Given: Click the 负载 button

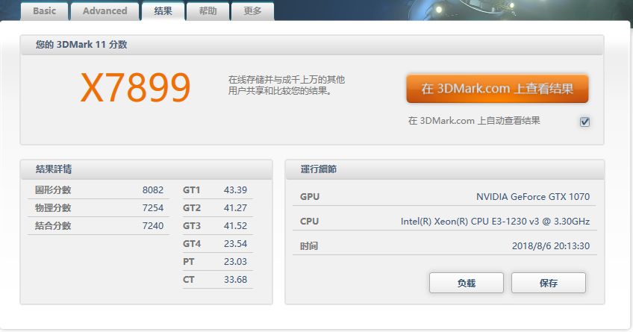Looking at the screenshot, I should pos(467,283).
